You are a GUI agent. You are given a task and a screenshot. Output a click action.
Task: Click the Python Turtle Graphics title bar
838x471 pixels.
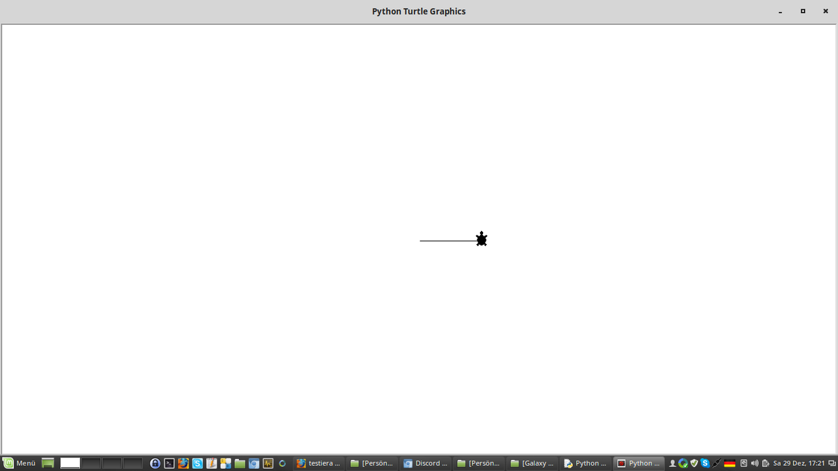[419, 11]
